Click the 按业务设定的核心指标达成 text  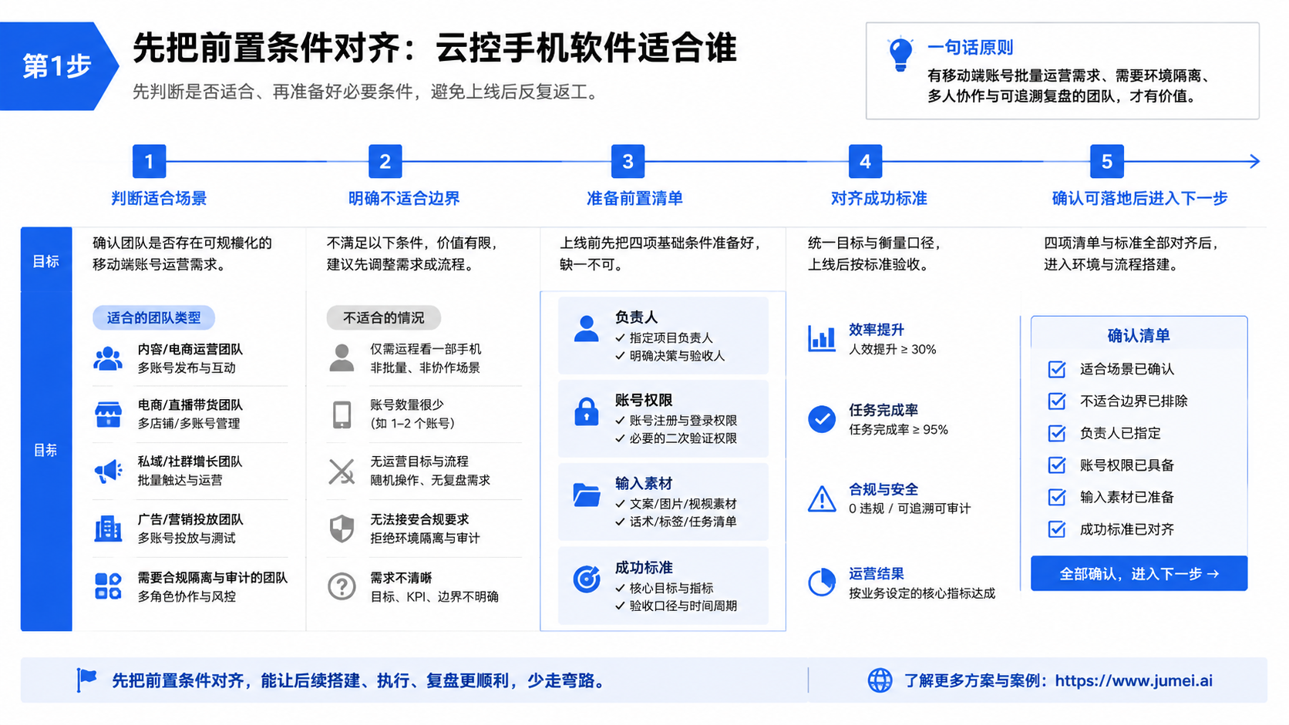pyautogui.click(x=922, y=594)
